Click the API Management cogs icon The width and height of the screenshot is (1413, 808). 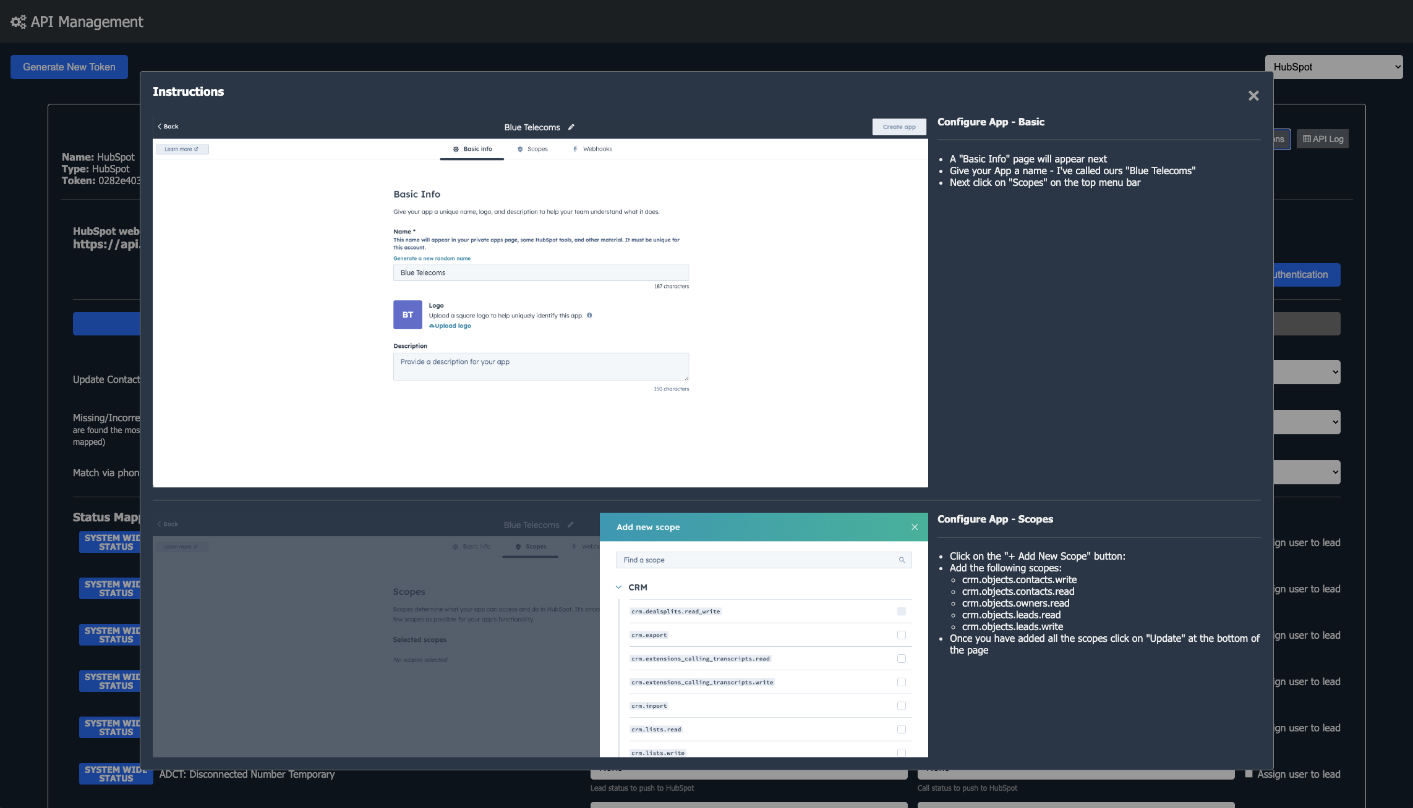coord(18,21)
